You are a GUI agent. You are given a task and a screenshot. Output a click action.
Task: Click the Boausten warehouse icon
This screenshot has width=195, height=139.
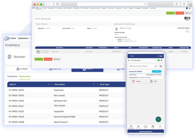(x=9, y=57)
